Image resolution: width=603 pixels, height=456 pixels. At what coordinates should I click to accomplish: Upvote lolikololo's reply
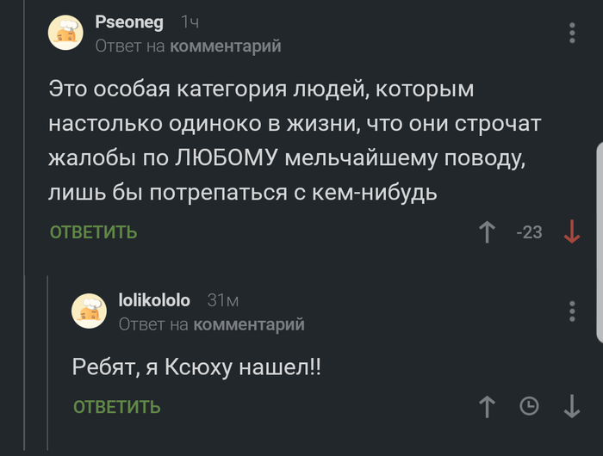pos(488,406)
